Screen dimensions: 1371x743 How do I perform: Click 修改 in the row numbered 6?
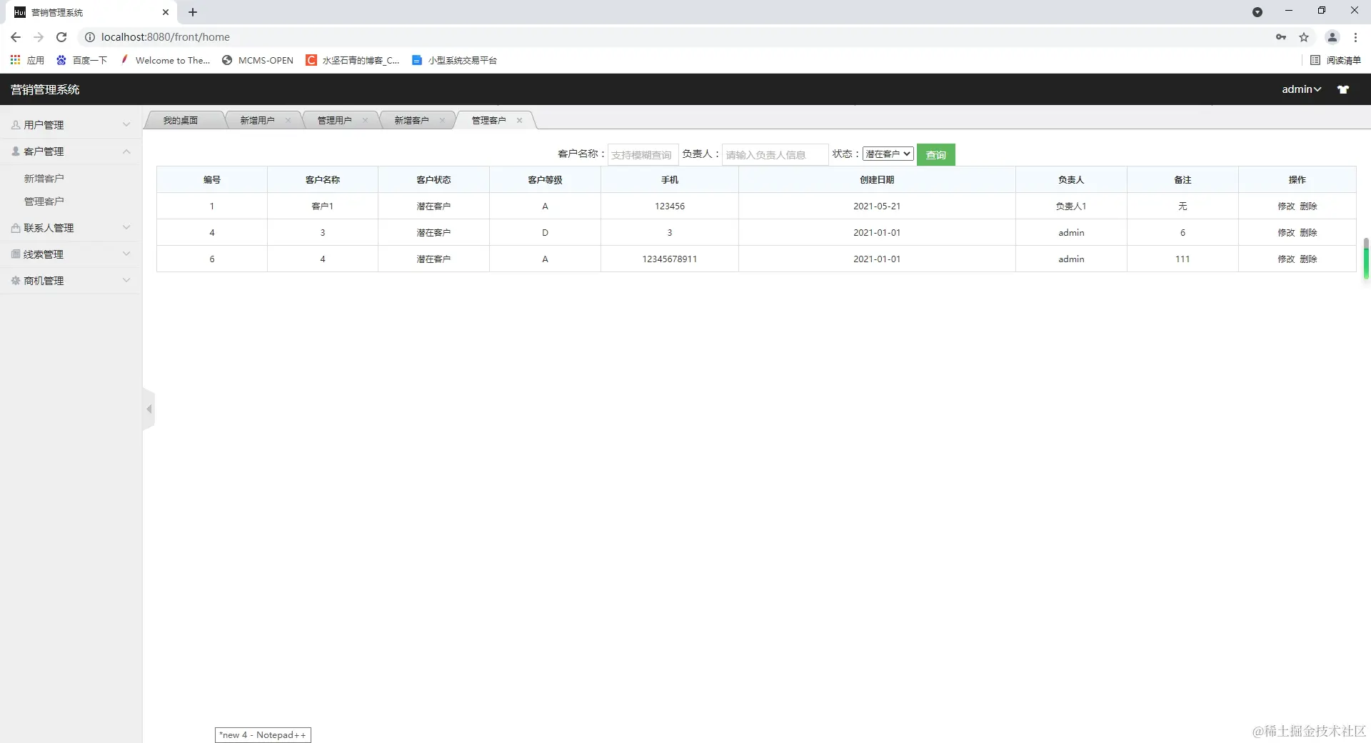click(x=1286, y=259)
